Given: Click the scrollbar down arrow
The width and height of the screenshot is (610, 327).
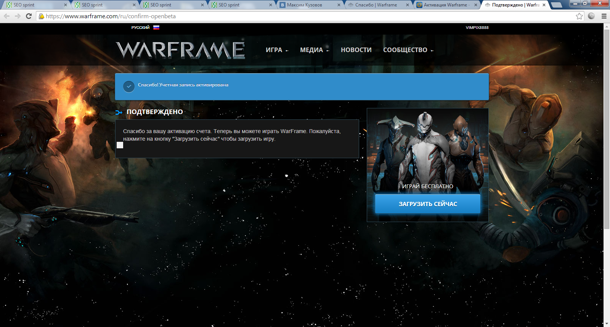Looking at the screenshot, I should 607,324.
